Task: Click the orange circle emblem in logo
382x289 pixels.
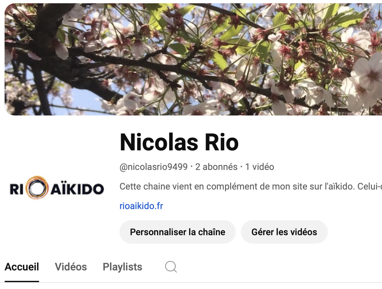Action: [x=37, y=188]
